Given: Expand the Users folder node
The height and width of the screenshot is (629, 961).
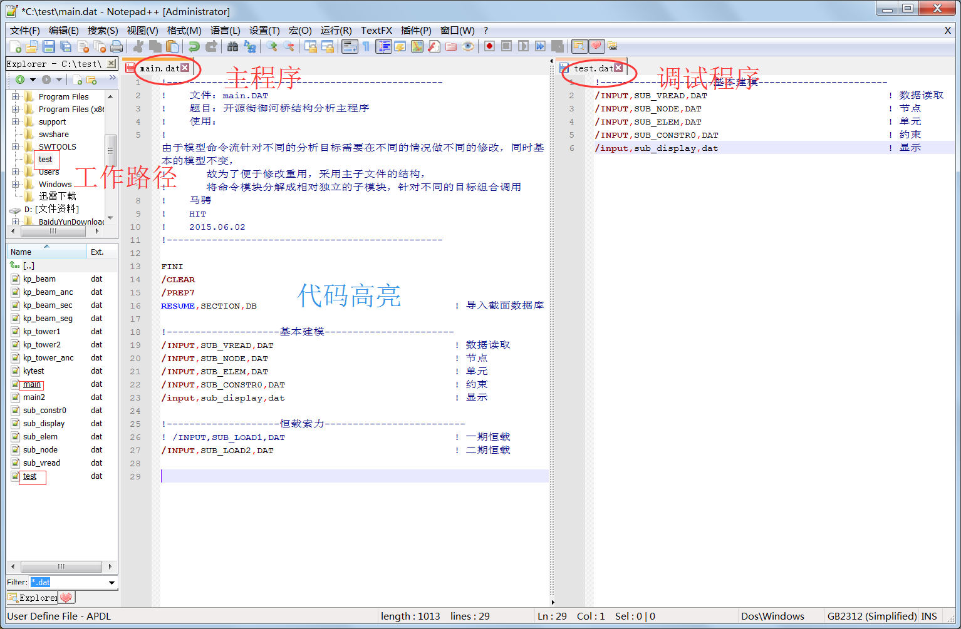Looking at the screenshot, I should (16, 172).
